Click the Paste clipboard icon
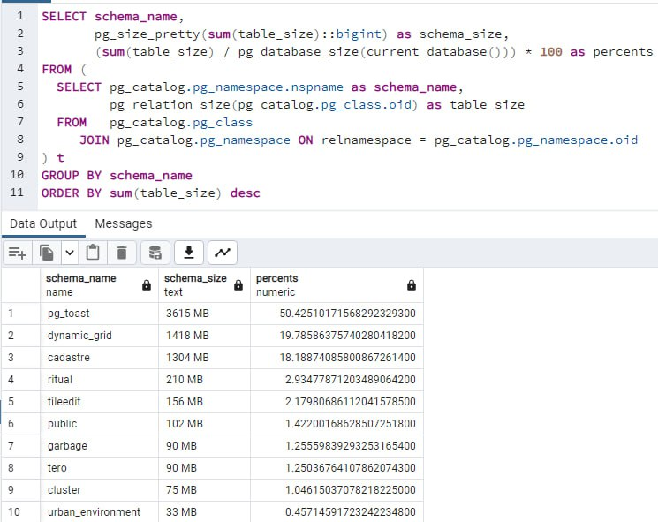The image size is (658, 522). coord(94,253)
